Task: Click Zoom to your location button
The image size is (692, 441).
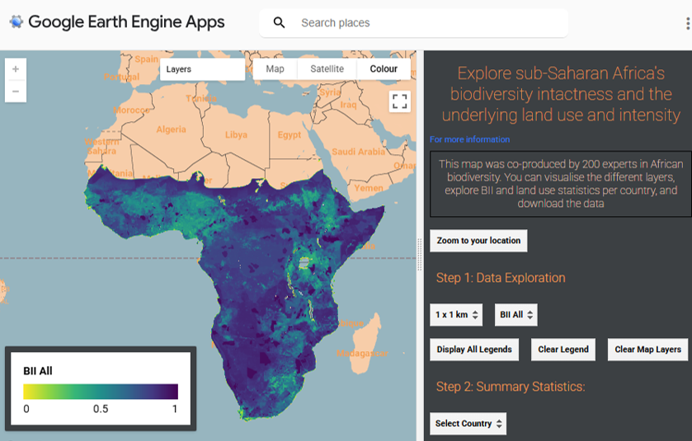Action: [x=478, y=241]
